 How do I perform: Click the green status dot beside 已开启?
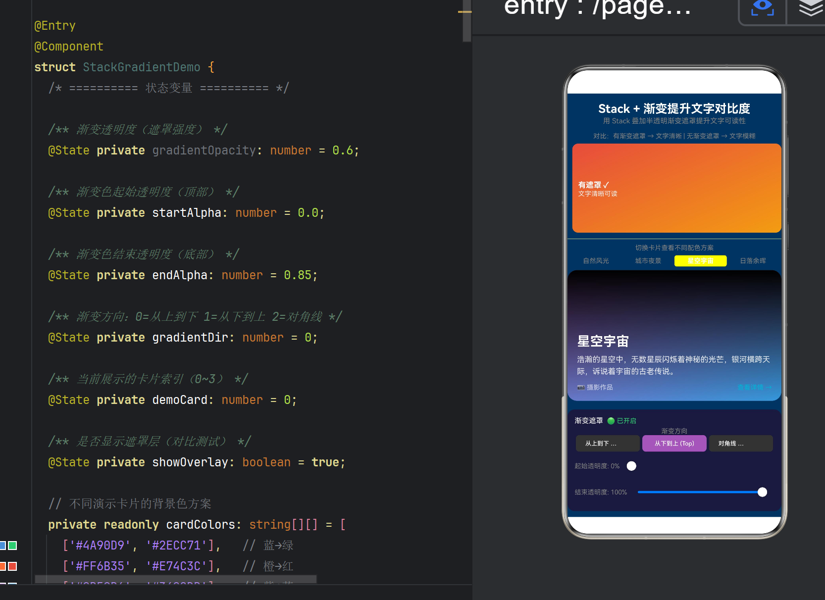point(611,421)
